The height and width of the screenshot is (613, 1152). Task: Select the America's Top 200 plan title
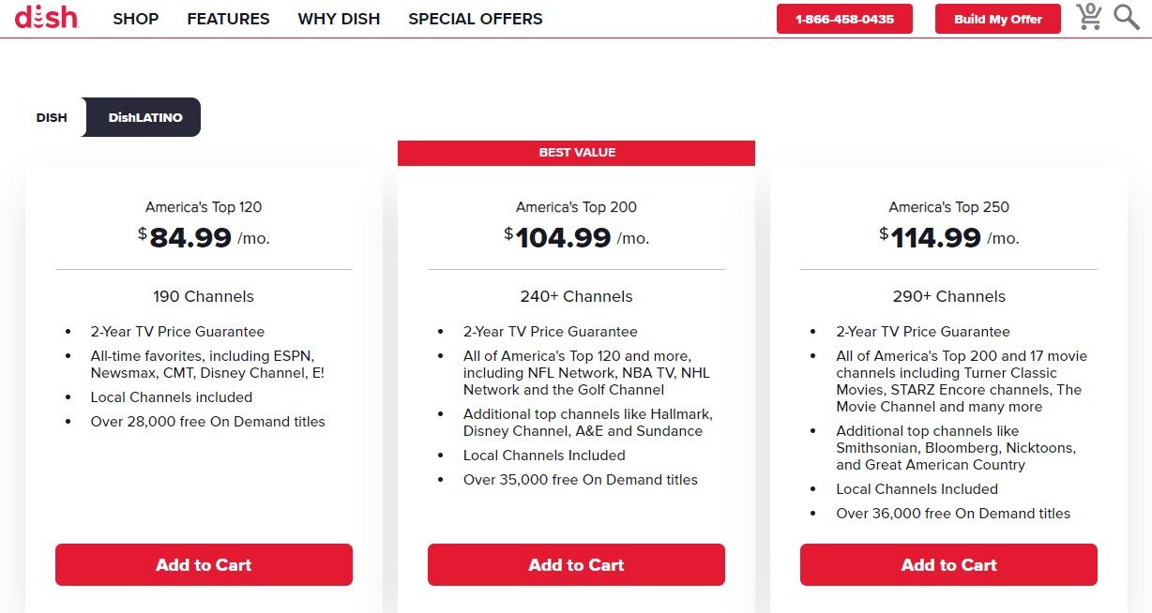point(576,206)
